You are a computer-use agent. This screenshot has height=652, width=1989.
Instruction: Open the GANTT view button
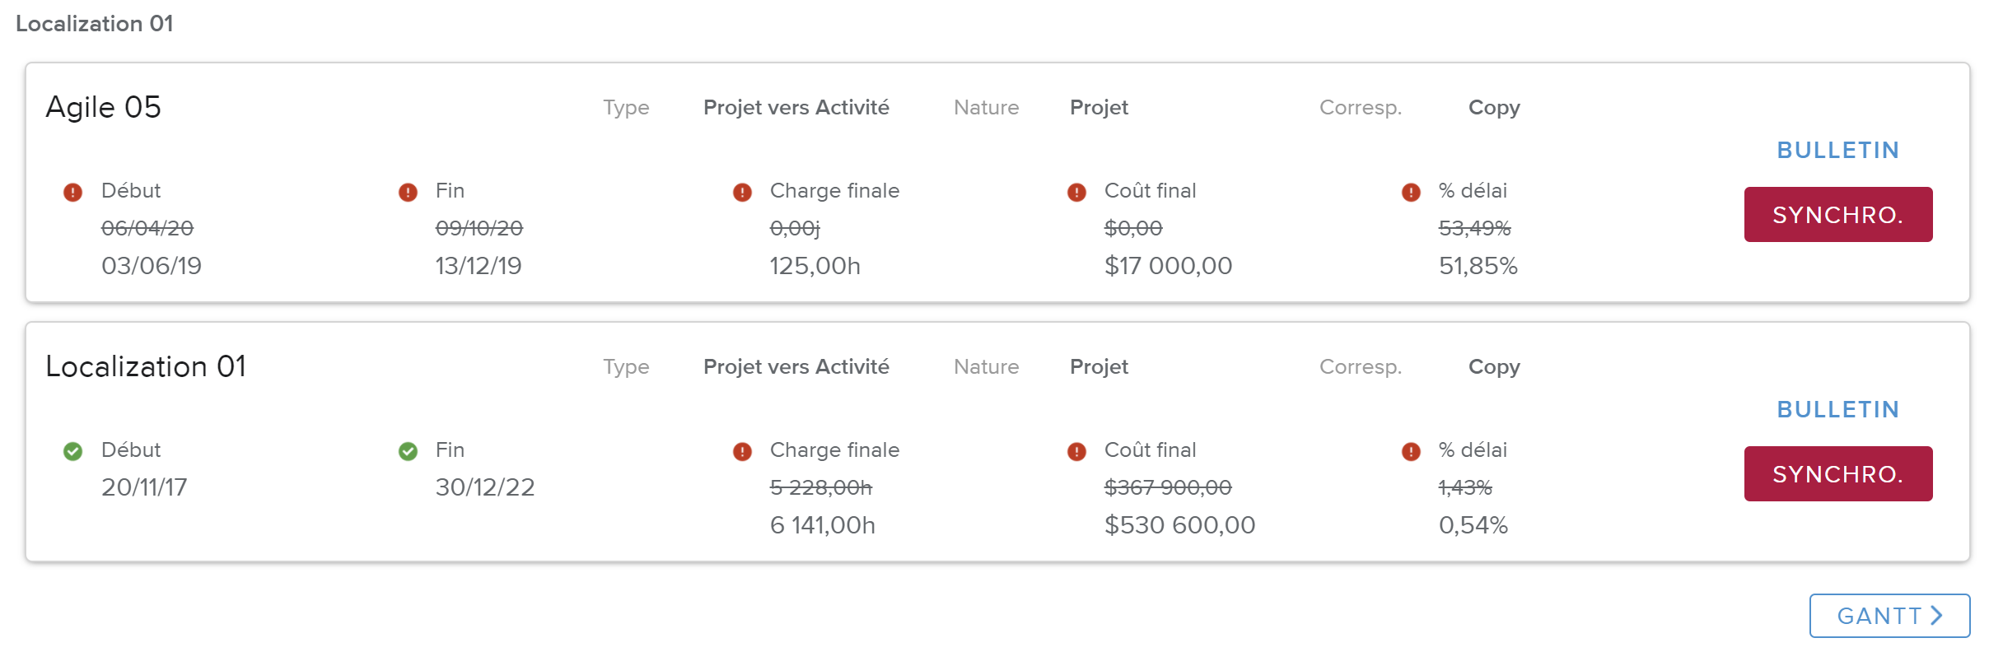[x=1889, y=616]
